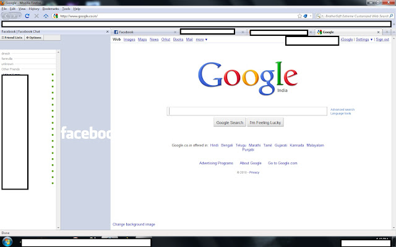This screenshot has height=247, width=396.
Task: Open the Tools menu
Action: (x=66, y=9)
